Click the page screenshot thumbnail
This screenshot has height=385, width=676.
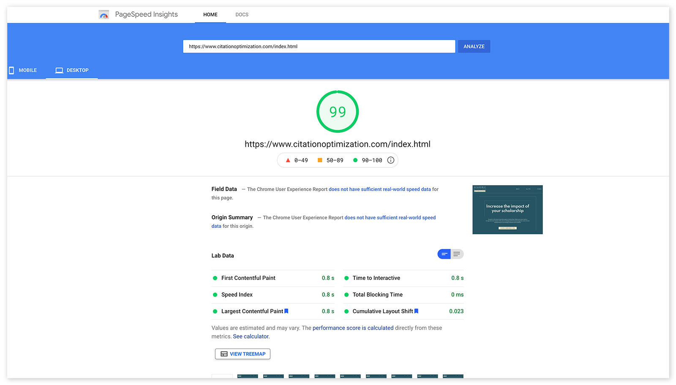coord(507,210)
